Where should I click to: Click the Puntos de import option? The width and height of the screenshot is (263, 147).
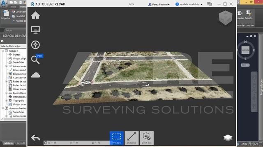pyautogui.click(x=19, y=21)
